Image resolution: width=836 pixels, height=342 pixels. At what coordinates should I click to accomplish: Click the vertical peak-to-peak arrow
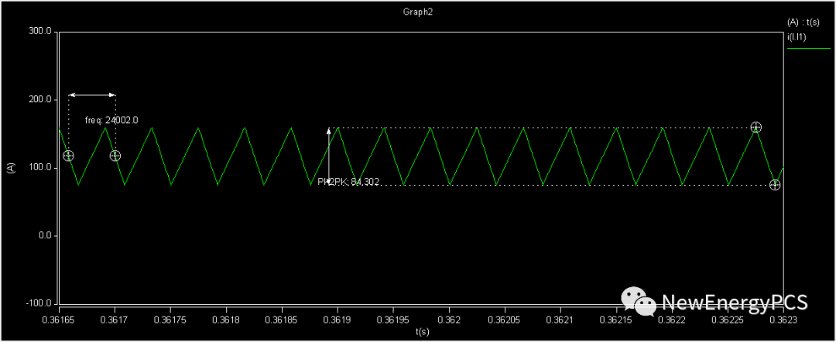coord(329,155)
